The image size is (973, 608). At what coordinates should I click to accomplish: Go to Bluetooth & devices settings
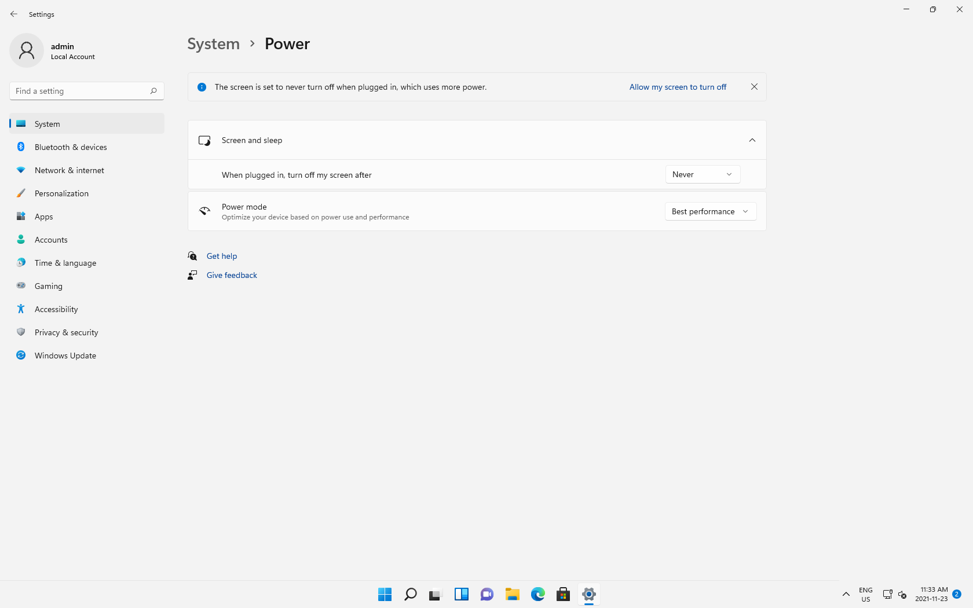pyautogui.click(x=71, y=147)
